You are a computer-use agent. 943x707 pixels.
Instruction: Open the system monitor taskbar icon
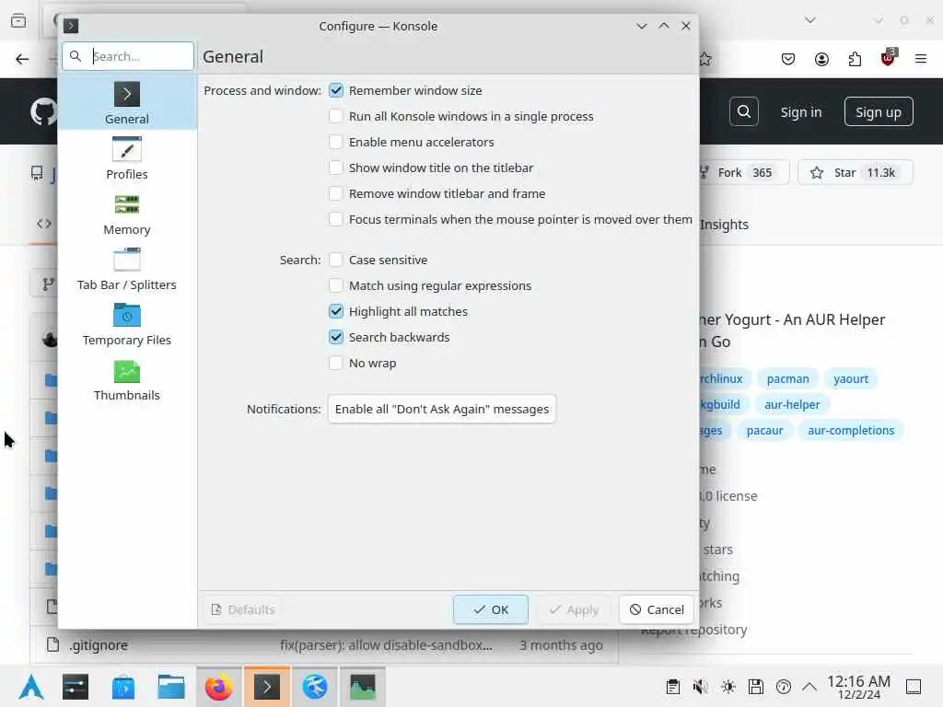363,687
